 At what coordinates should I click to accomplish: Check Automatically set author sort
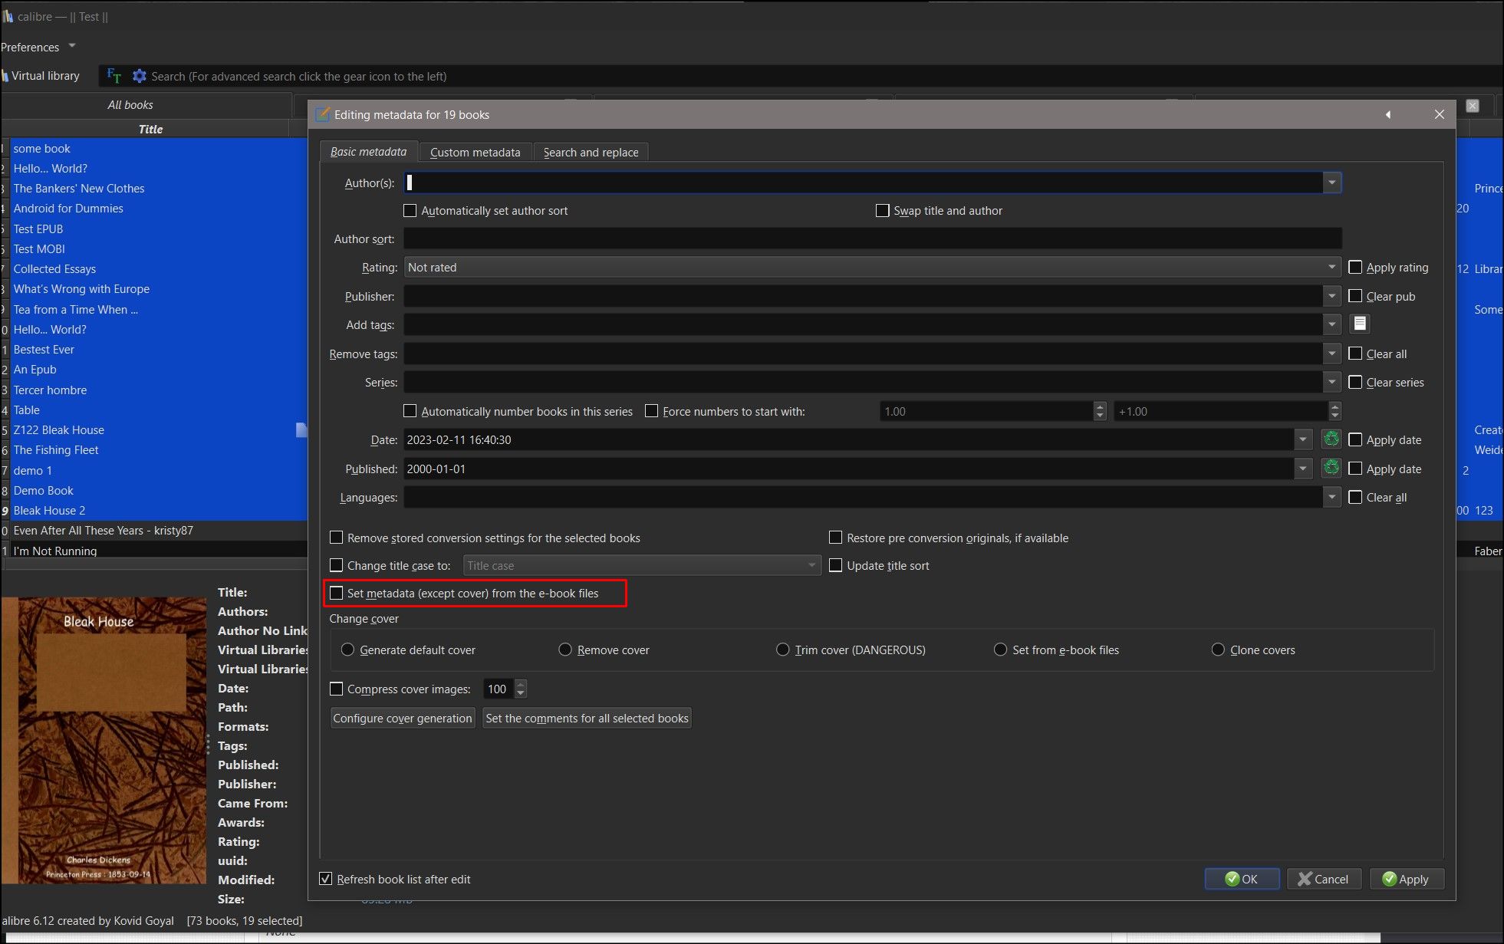tap(410, 210)
